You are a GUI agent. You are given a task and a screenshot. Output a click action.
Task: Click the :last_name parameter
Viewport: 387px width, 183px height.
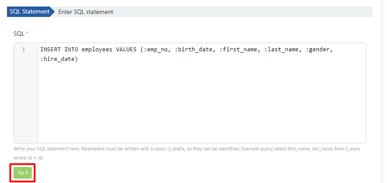[283, 50]
